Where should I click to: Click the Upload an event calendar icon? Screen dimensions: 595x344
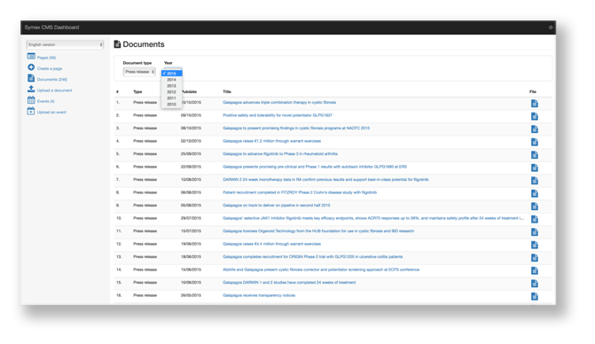tap(31, 111)
